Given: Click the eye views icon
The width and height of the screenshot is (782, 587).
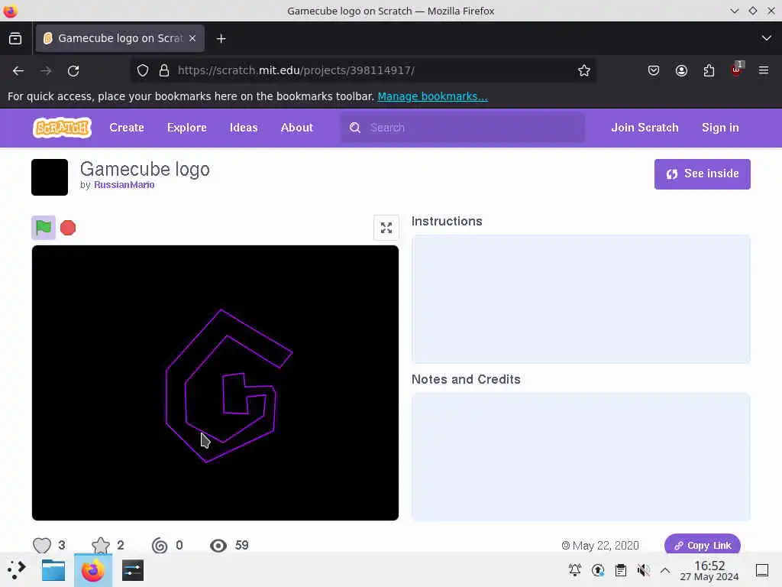Looking at the screenshot, I should pyautogui.click(x=218, y=546).
